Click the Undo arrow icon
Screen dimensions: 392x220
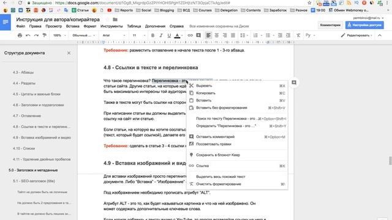click(x=28, y=35)
